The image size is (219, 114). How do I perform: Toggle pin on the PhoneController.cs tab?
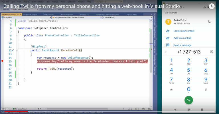click(18, 14)
